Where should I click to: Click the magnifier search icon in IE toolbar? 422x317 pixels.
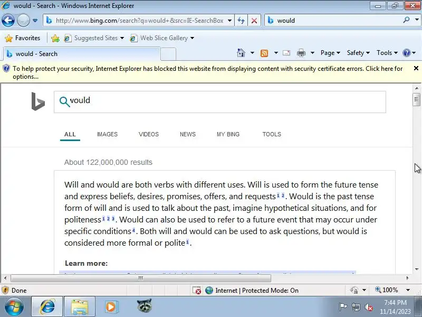point(406,20)
